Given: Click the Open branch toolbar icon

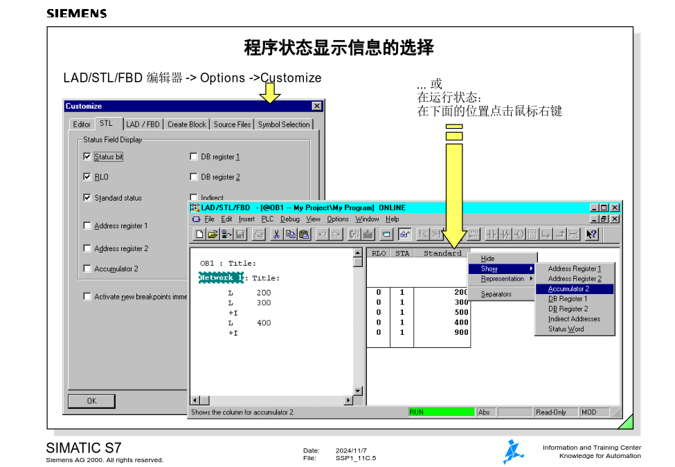Looking at the screenshot, I should 546,235.
